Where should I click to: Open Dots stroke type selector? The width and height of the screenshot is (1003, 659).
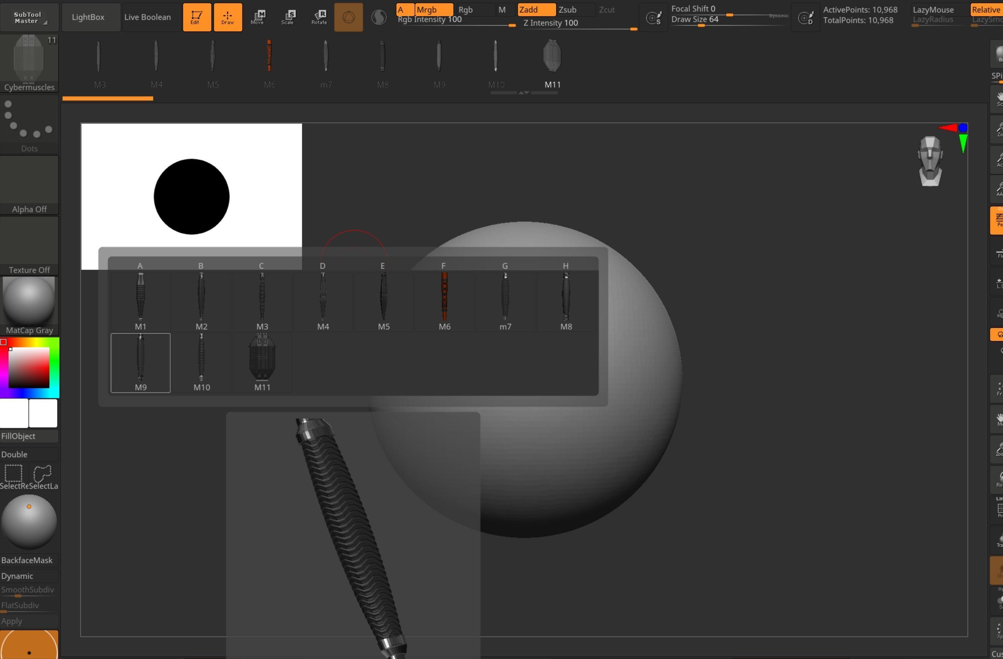pos(29,124)
